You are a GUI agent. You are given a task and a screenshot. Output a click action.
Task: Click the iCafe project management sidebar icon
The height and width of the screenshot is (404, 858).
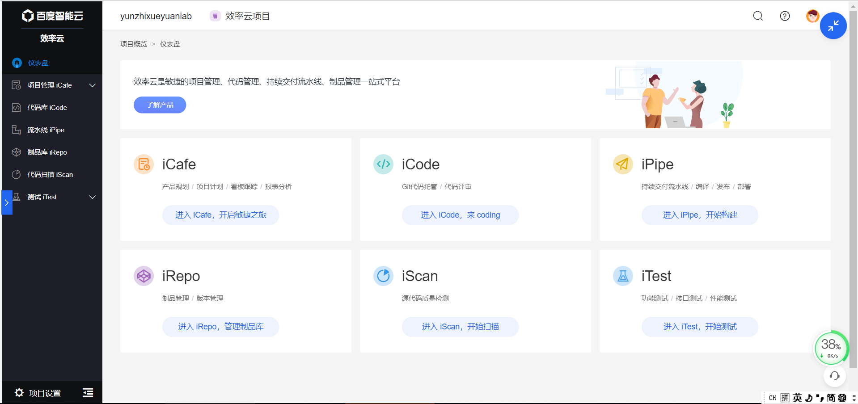[17, 85]
